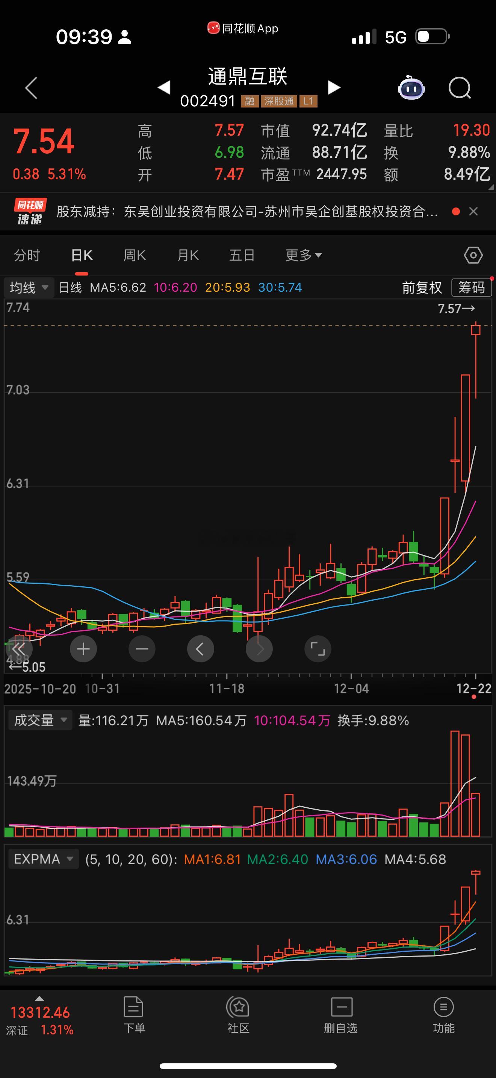The width and height of the screenshot is (496, 1078).
Task: Switch to 五日 five-day tab
Action: tap(242, 255)
